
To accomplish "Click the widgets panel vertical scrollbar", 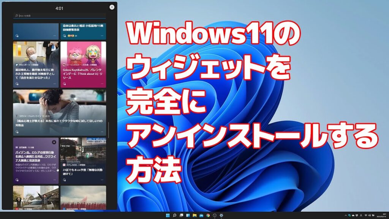I will 108,130.
